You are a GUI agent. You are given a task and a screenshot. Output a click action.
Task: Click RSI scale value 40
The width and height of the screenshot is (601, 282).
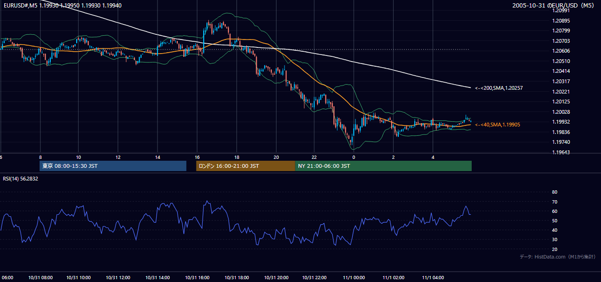click(x=554, y=230)
